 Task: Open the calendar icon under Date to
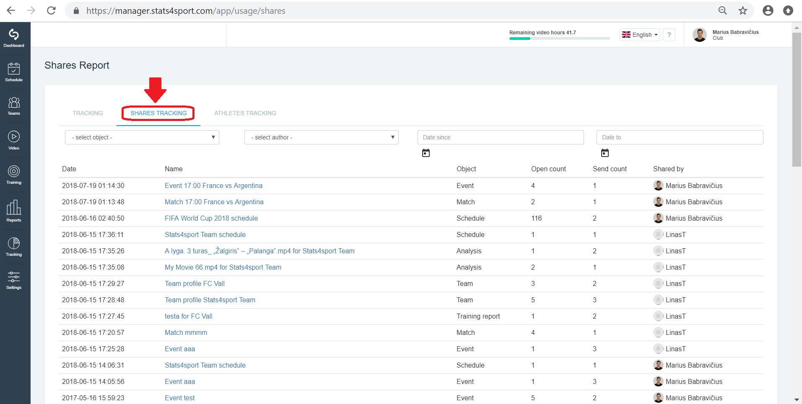pos(605,153)
